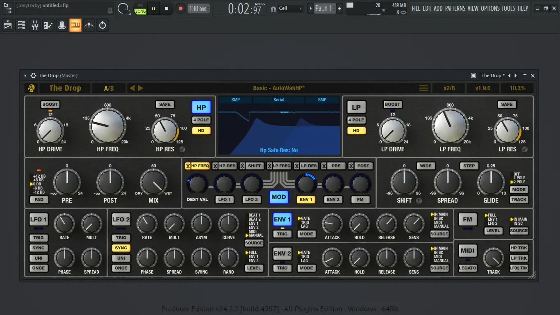Screen dimensions: 560x315
Task: Click the blue MOD button
Action: [x=279, y=197]
